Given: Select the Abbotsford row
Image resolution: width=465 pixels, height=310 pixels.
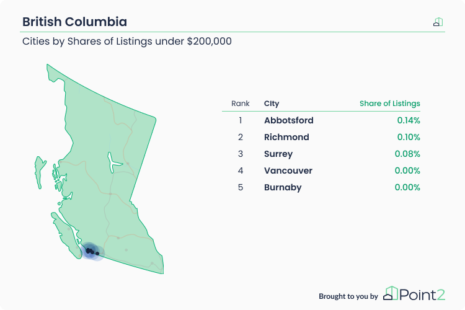Looking at the screenshot, I should 321,120.
